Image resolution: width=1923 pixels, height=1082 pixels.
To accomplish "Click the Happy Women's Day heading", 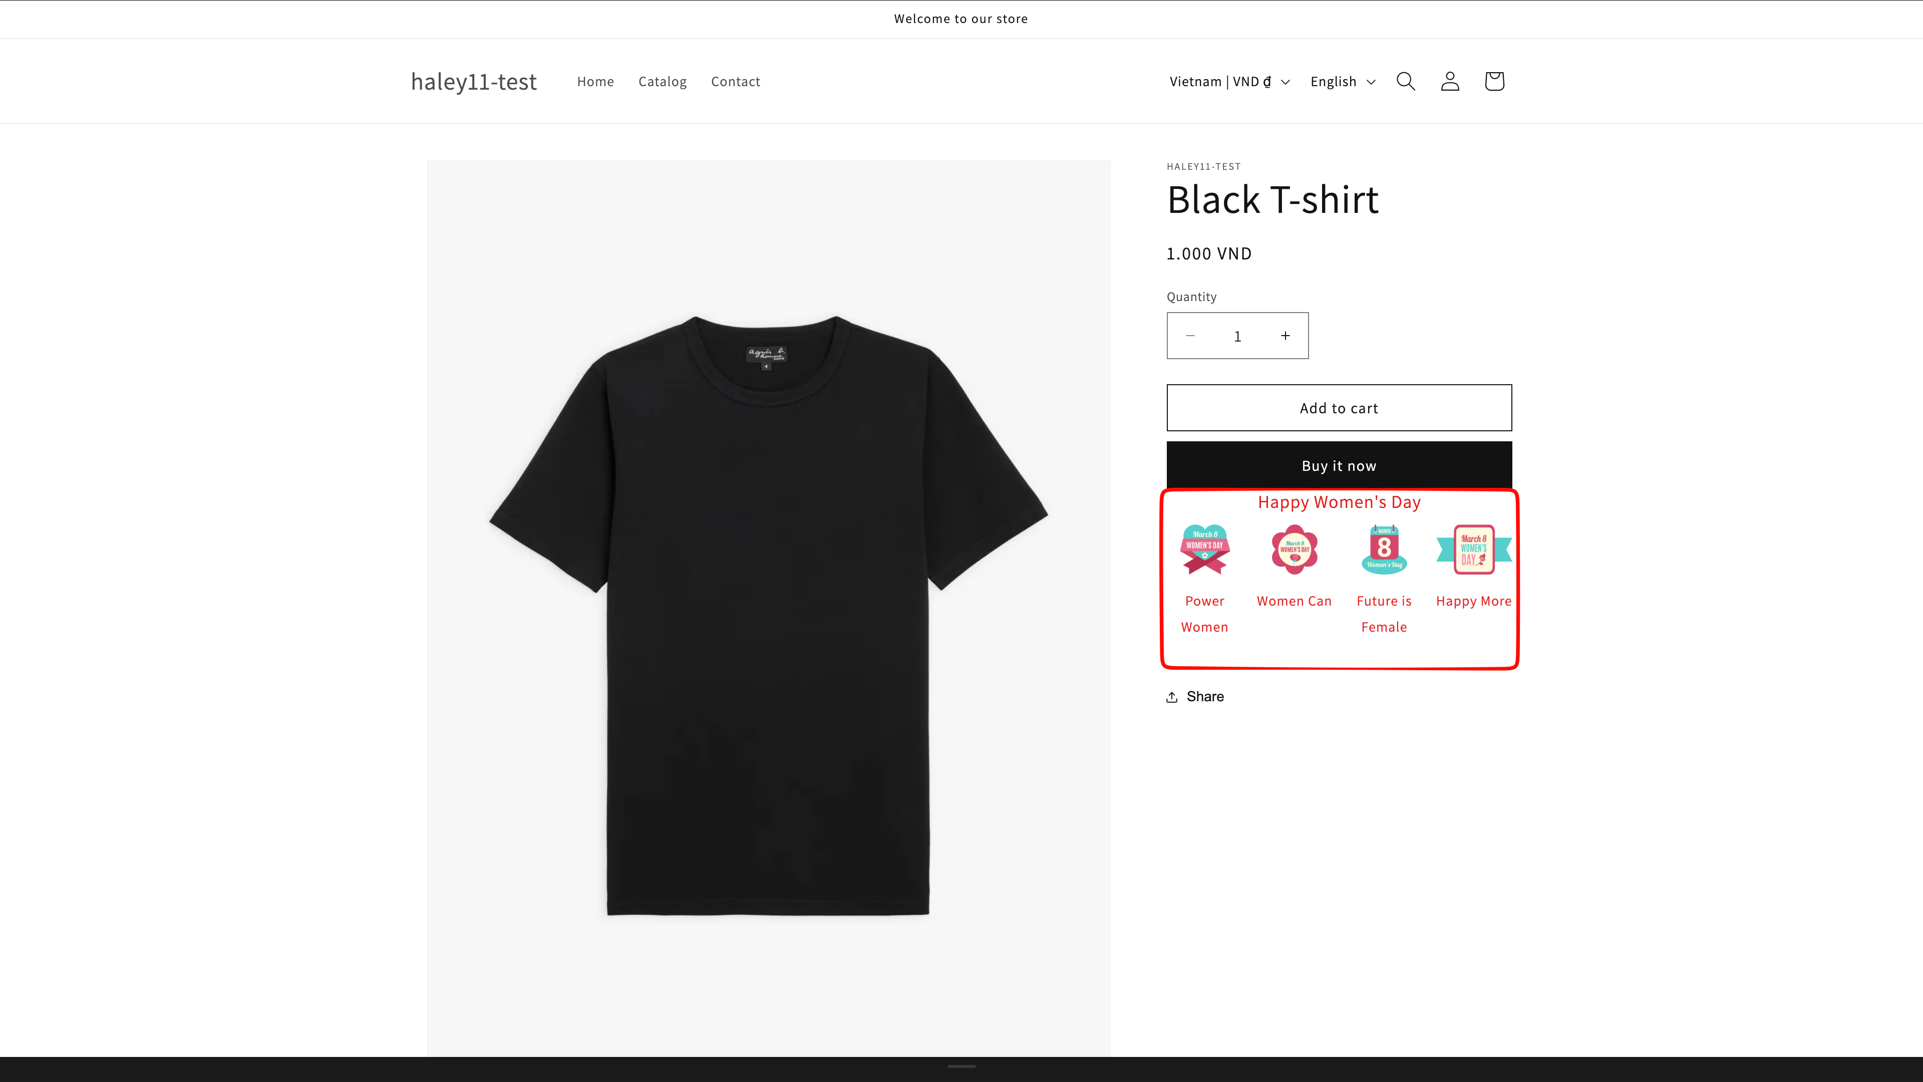I will (x=1339, y=502).
